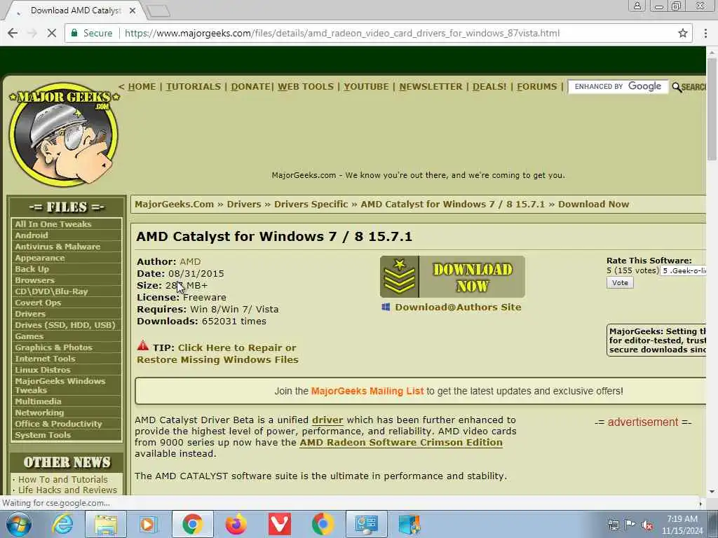Viewport: 718px width, 538px height.
Task: Open File Explorer from taskbar
Action: pos(105,524)
